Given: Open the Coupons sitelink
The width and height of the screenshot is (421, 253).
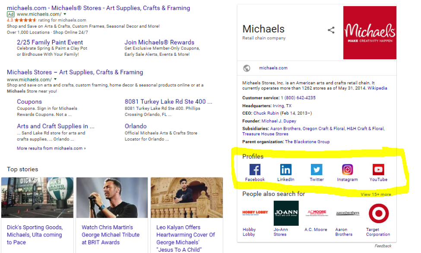Looking at the screenshot, I should (29, 102).
